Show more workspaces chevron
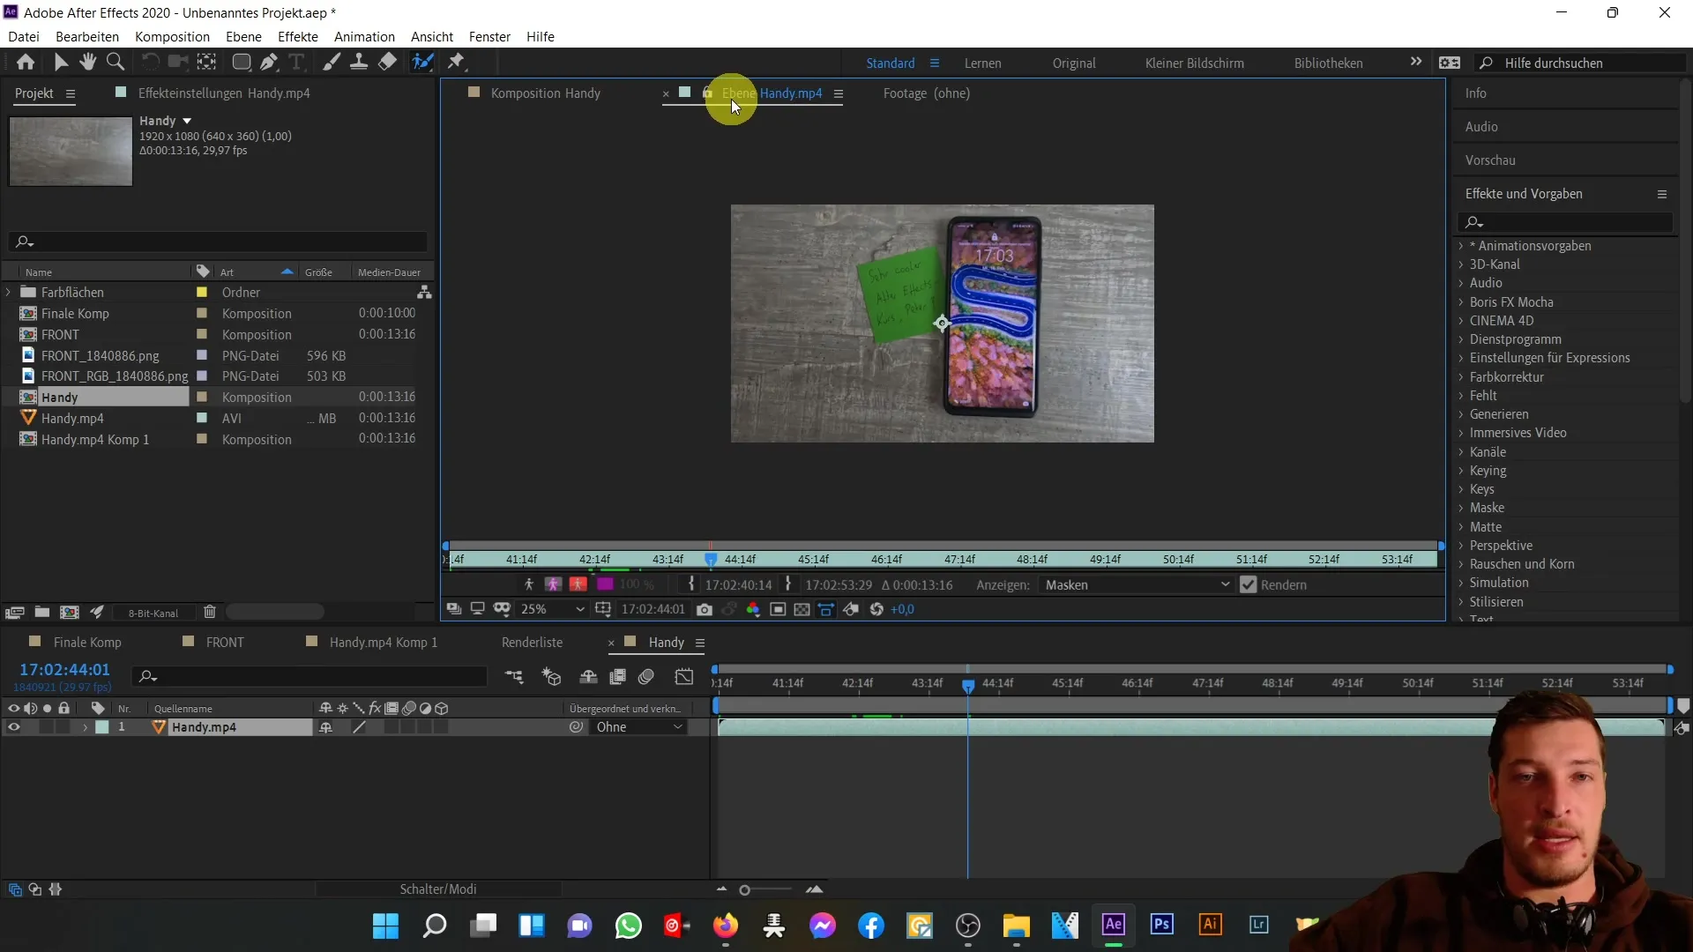 coord(1416,62)
